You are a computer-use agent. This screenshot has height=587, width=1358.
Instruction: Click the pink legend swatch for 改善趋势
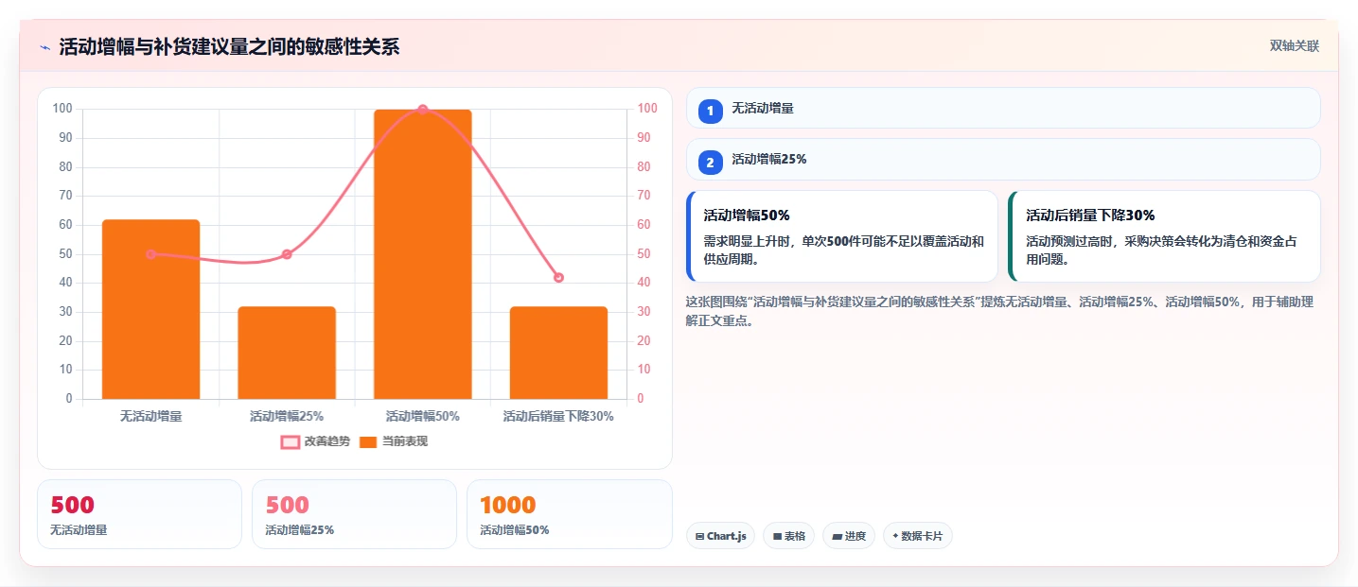(x=291, y=442)
